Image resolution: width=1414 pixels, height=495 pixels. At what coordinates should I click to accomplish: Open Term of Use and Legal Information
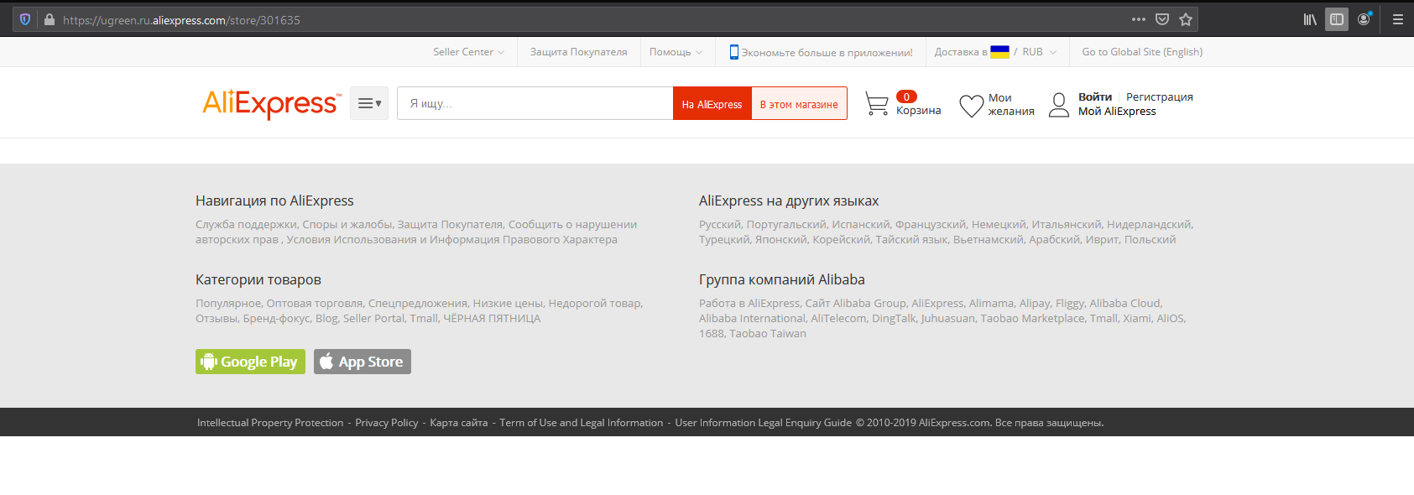click(x=582, y=423)
